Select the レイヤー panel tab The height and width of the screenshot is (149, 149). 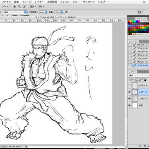pos(132,72)
